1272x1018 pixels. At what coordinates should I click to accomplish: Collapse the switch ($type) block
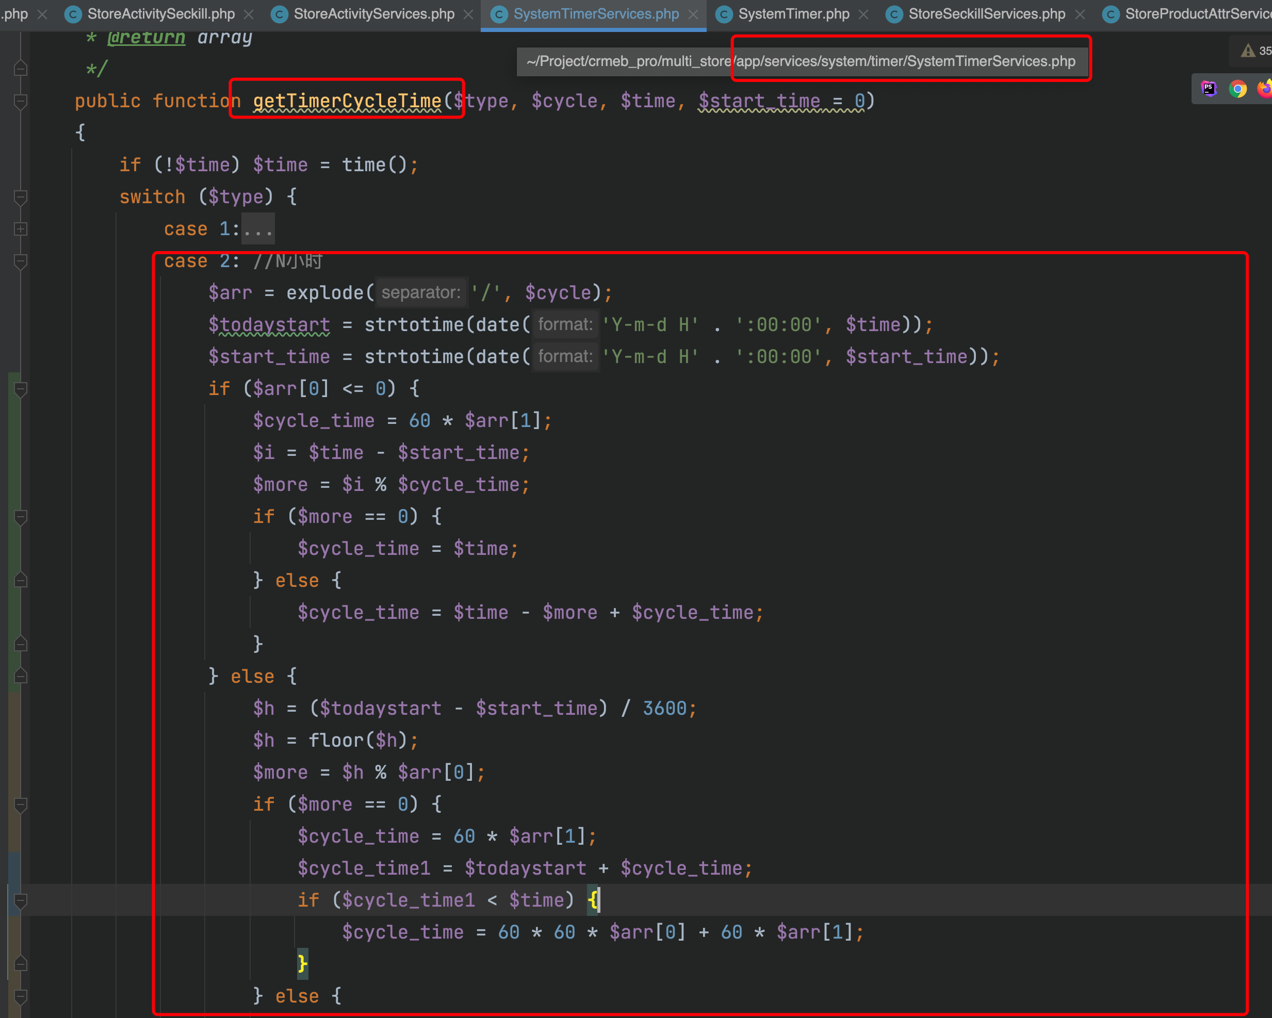coord(20,197)
